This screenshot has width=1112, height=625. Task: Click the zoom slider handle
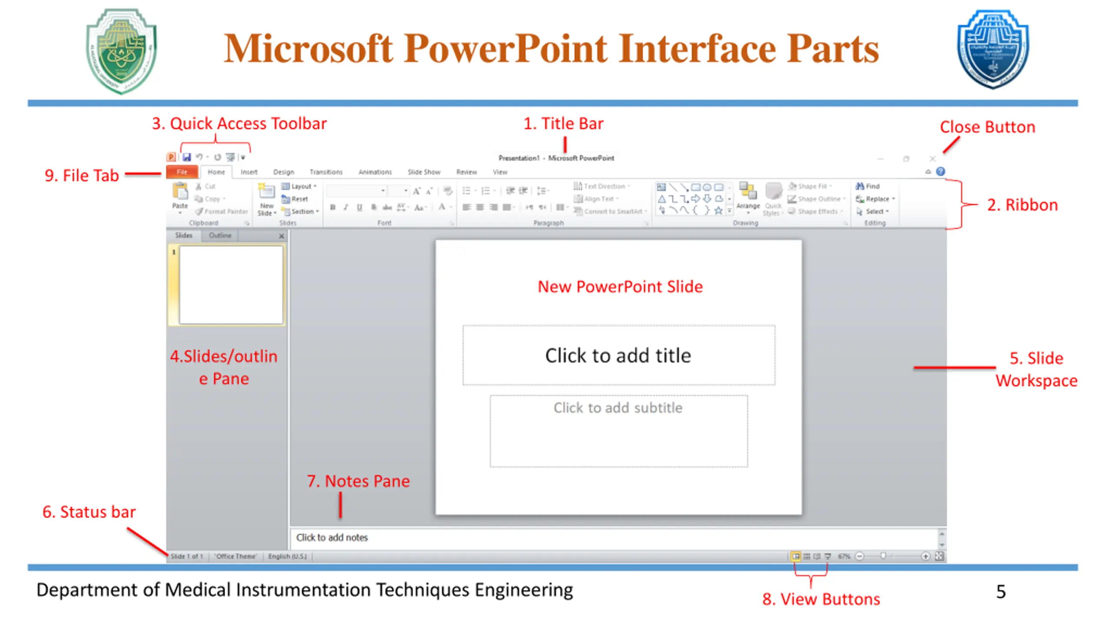coord(883,556)
